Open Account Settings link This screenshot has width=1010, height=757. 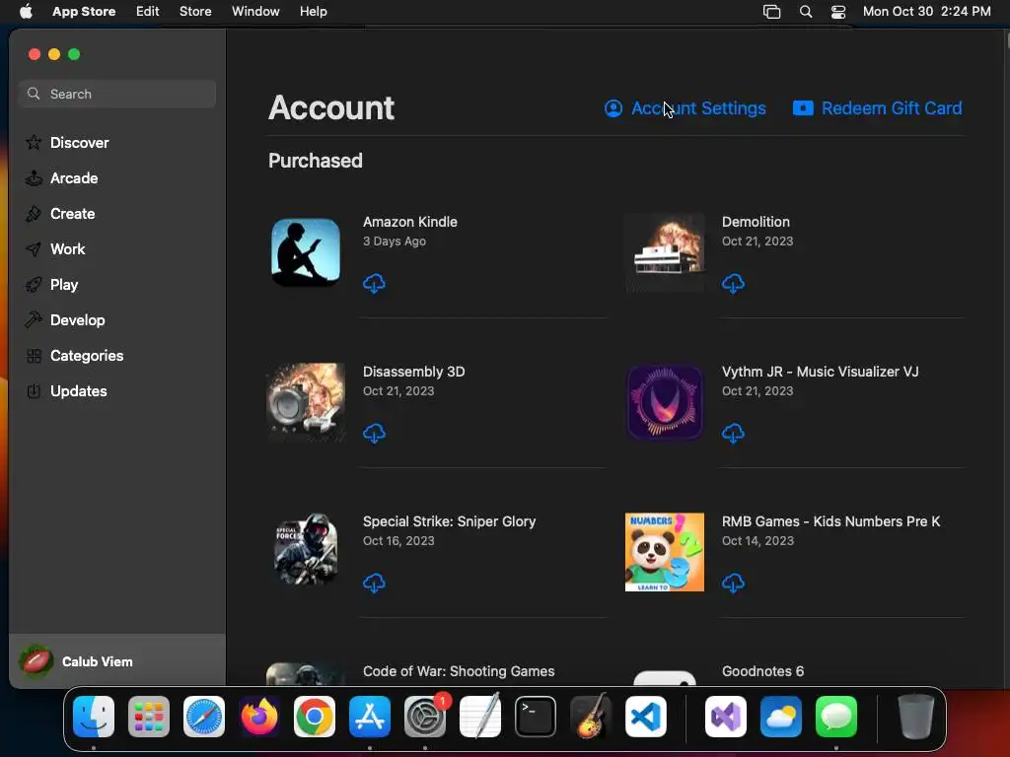685,108
